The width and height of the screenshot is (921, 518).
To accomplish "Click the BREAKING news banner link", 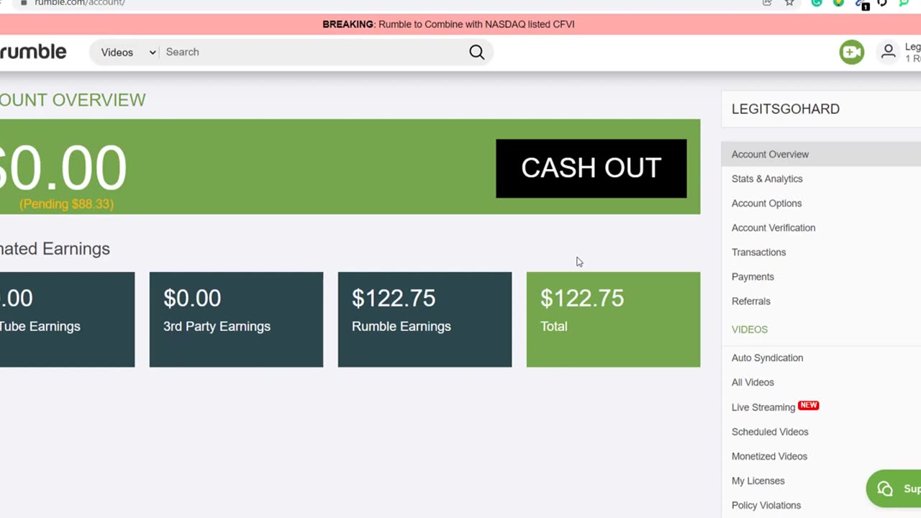I will click(x=448, y=24).
